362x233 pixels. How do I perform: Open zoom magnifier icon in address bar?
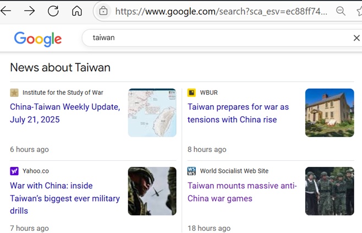click(x=341, y=11)
